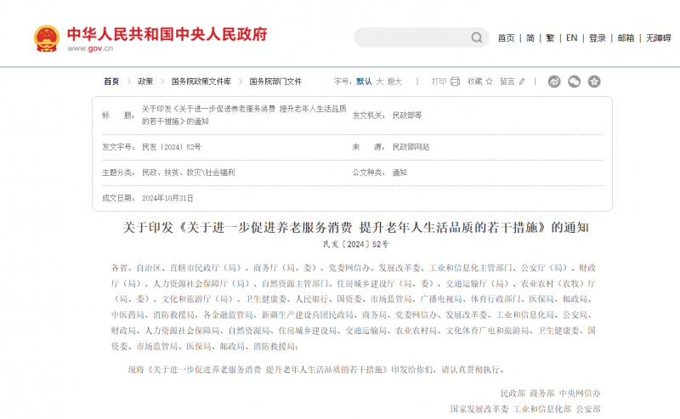Share the article to Weibo

point(554,82)
